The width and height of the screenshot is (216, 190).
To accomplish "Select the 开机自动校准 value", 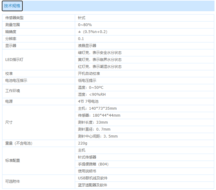I will 89,74.
